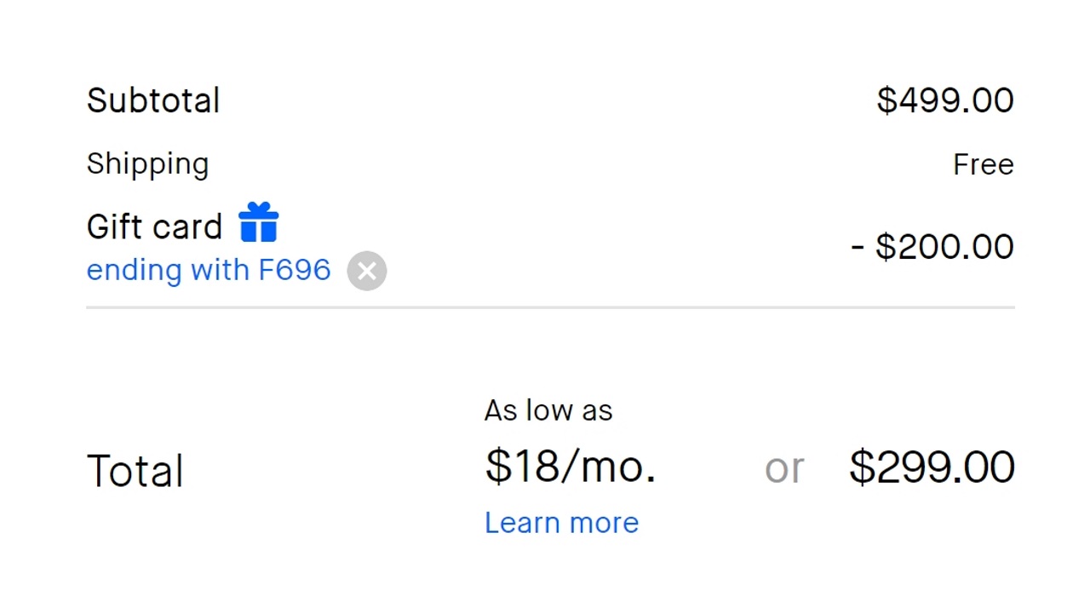Image resolution: width=1090 pixels, height=613 pixels.
Task: Click the F696 gift card code text
Action: pos(295,270)
